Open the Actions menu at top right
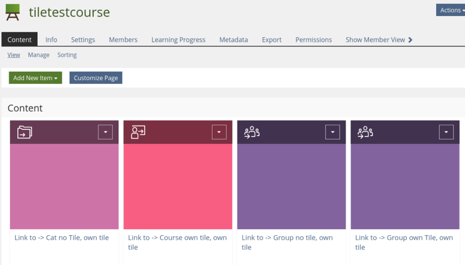465x265 pixels. tap(451, 10)
